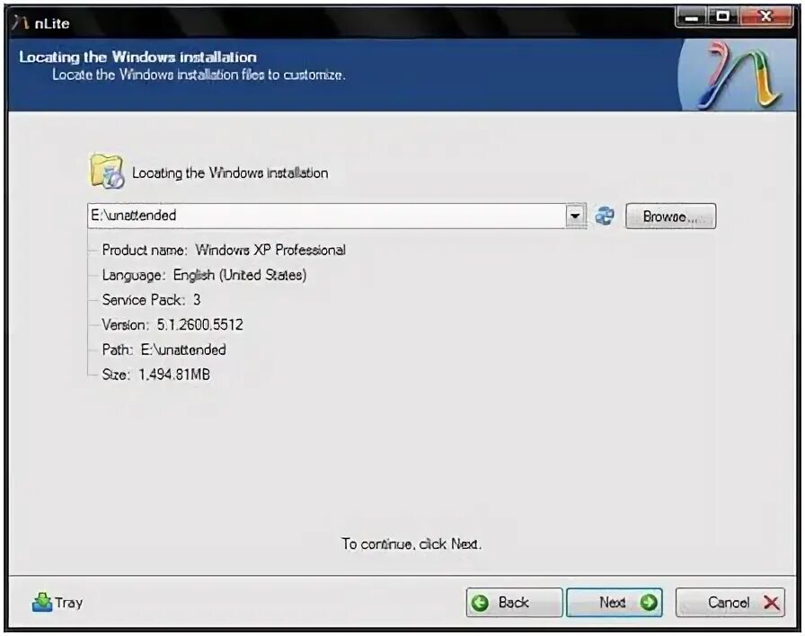Select Language: English (United States) line

coord(204,275)
